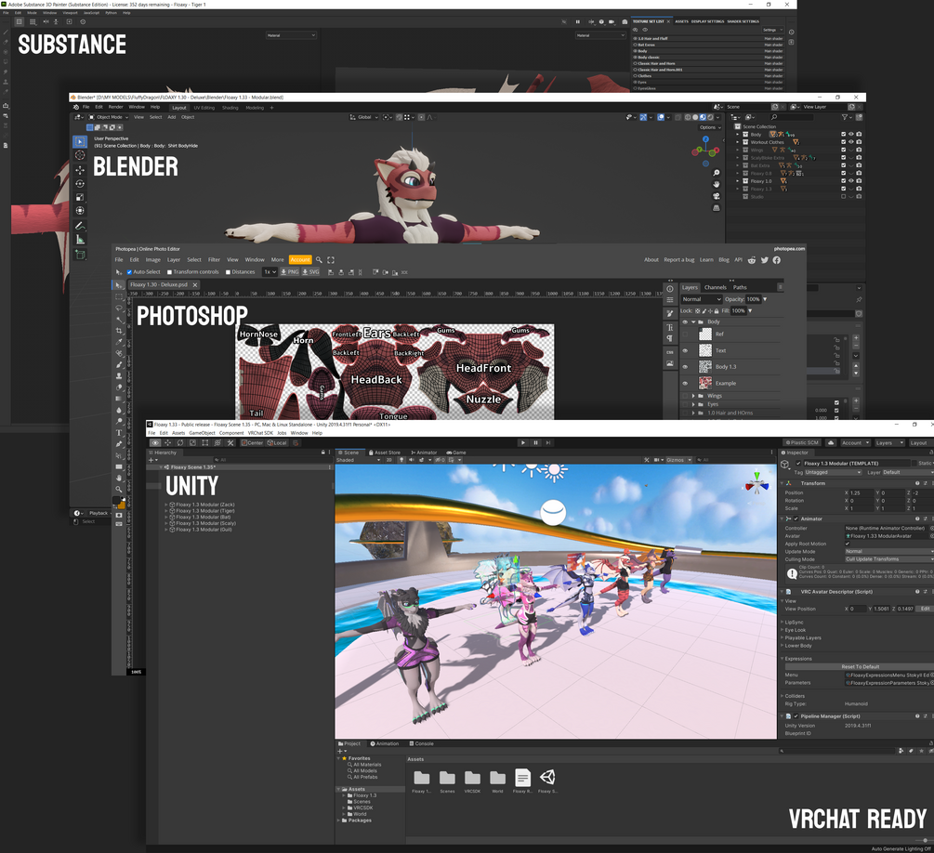
Task: Open Unity Layers dropdown
Action: (888, 442)
